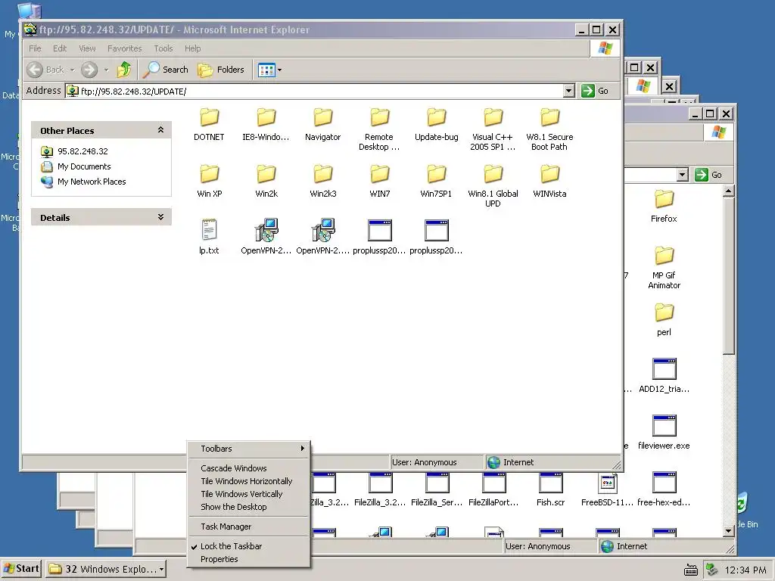775x581 pixels.
Task: Click the network icon in system tray
Action: 711,570
